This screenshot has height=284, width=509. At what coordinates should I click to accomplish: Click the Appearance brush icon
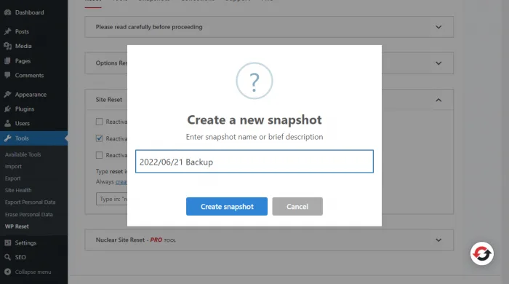[x=8, y=95]
